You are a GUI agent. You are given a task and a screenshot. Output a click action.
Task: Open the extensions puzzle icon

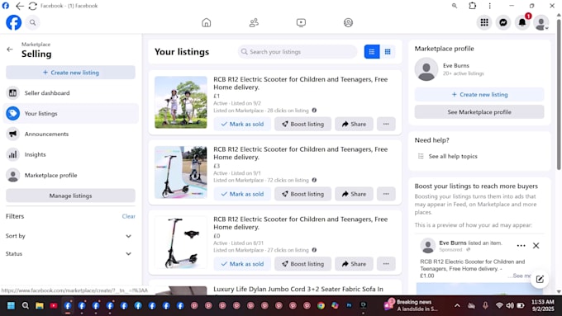(x=473, y=6)
